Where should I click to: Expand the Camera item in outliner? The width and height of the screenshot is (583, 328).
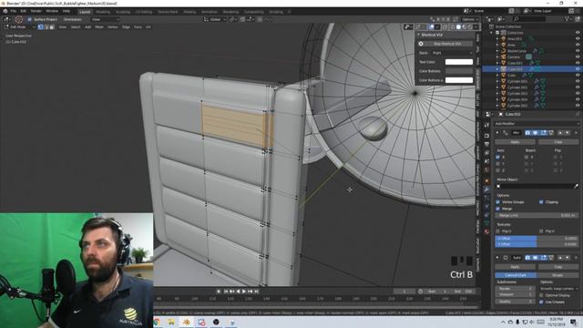coord(497,56)
